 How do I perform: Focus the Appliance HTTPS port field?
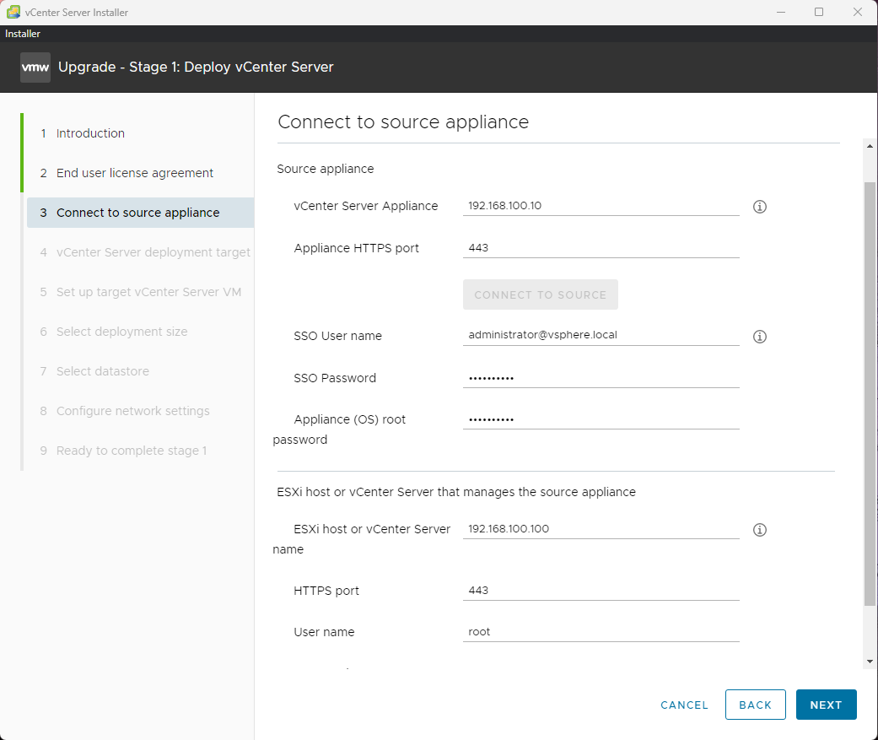pos(601,248)
